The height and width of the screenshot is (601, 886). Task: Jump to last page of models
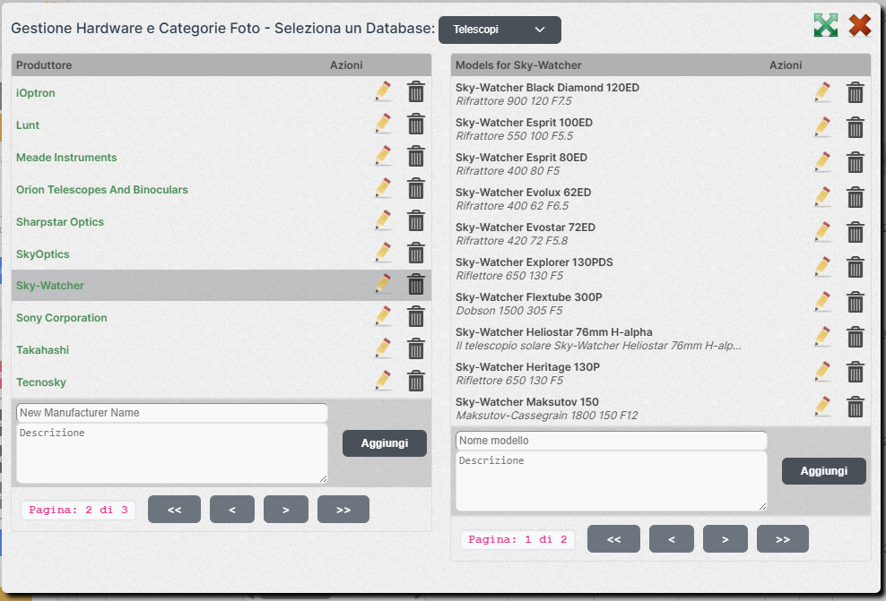pos(782,539)
